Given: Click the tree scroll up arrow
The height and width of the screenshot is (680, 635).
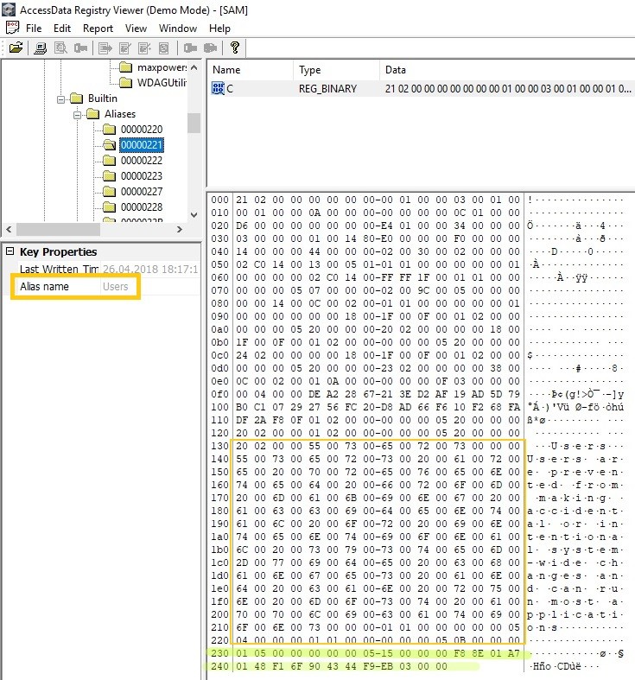Looking at the screenshot, I should pyautogui.click(x=194, y=67).
